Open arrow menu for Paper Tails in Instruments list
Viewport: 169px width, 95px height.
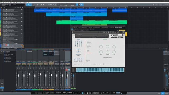click(15, 53)
